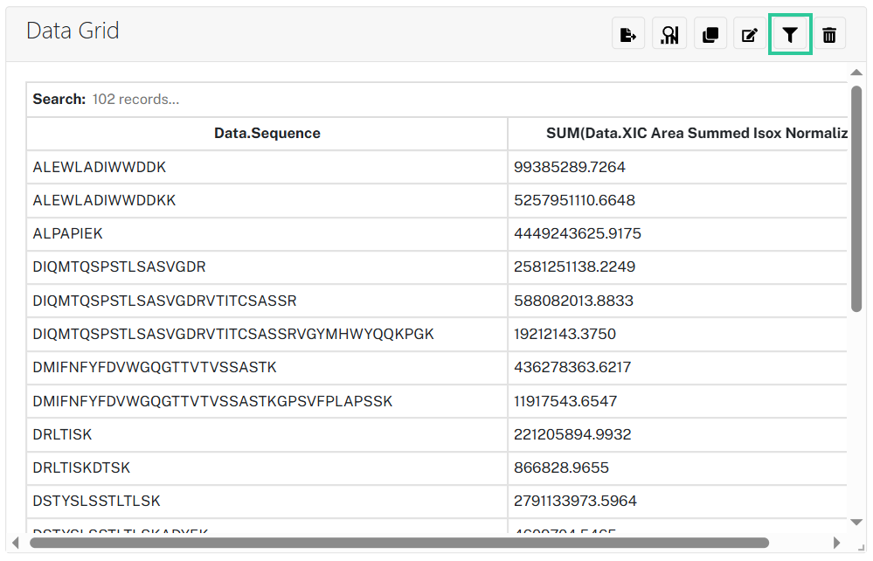The image size is (873, 561).
Task: Click the value 11917543.6547
Action: 565,401
